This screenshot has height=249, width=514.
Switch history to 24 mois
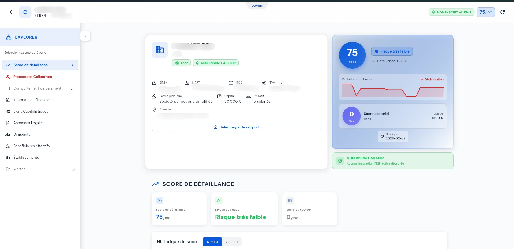232,242
